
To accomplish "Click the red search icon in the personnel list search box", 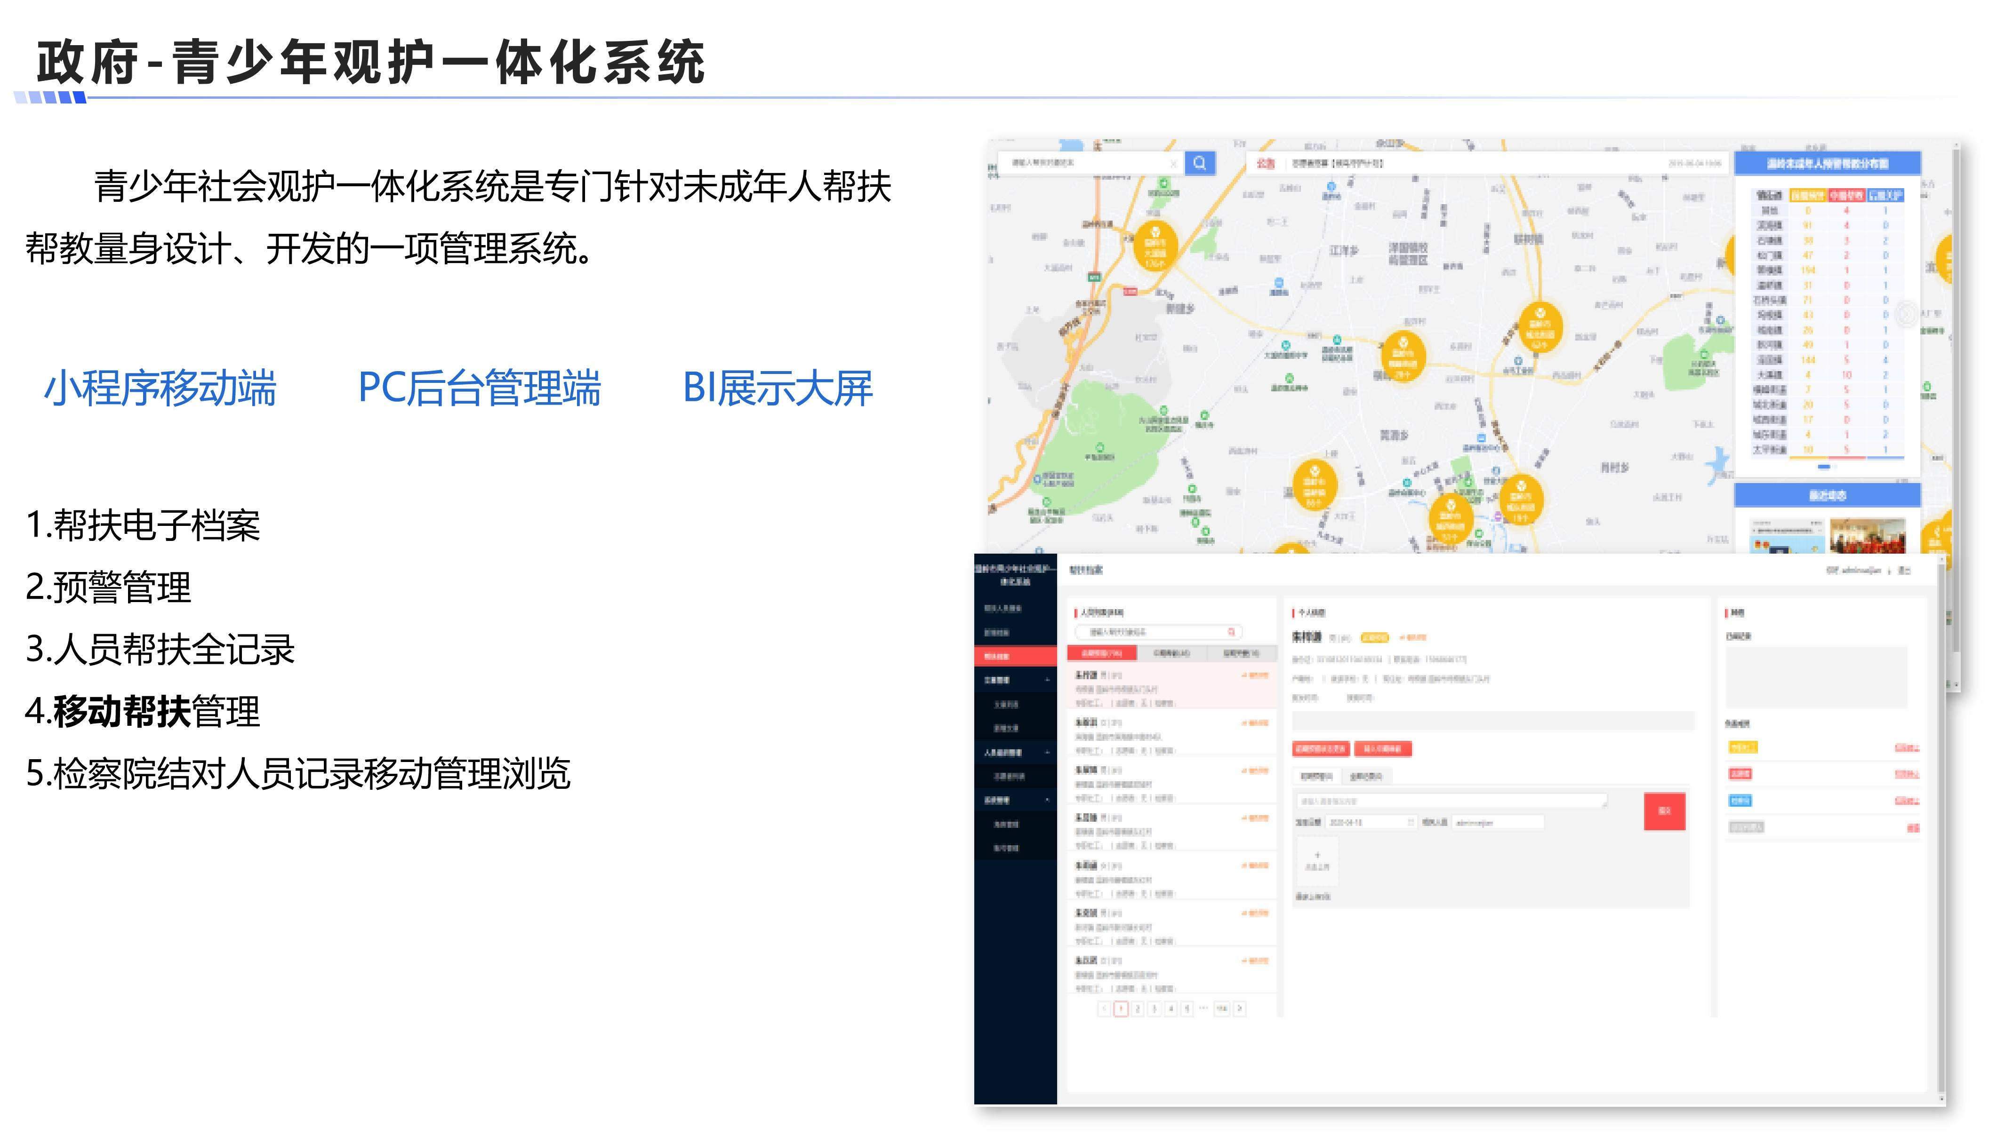I will click(1232, 631).
